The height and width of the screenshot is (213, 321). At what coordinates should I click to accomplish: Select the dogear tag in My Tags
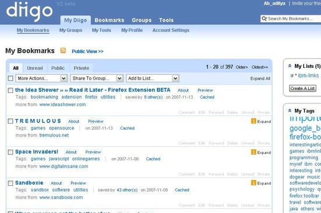click(297, 177)
